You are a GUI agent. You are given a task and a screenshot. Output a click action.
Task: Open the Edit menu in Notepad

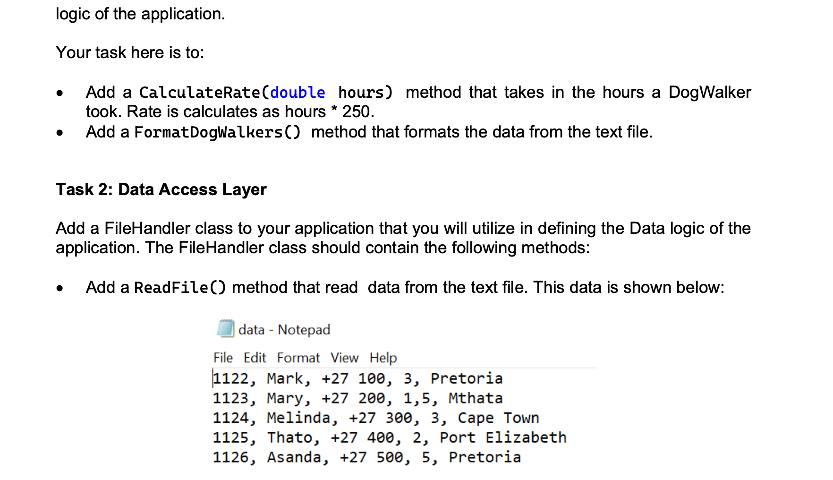[x=255, y=358]
